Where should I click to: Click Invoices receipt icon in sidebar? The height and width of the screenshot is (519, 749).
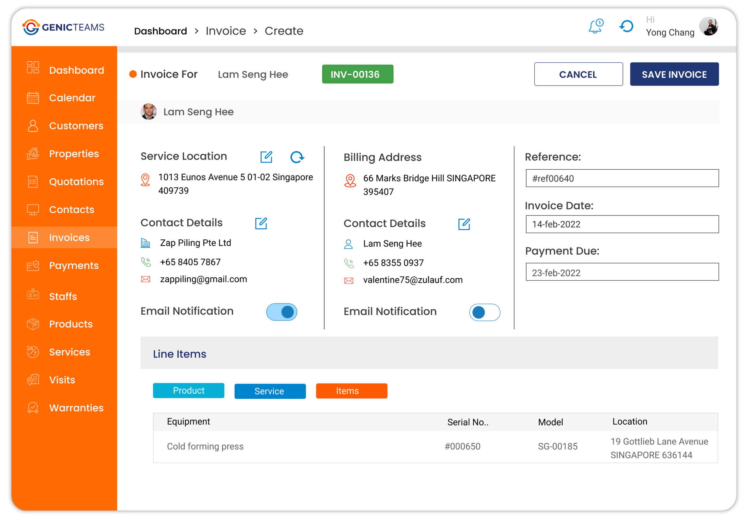click(33, 238)
